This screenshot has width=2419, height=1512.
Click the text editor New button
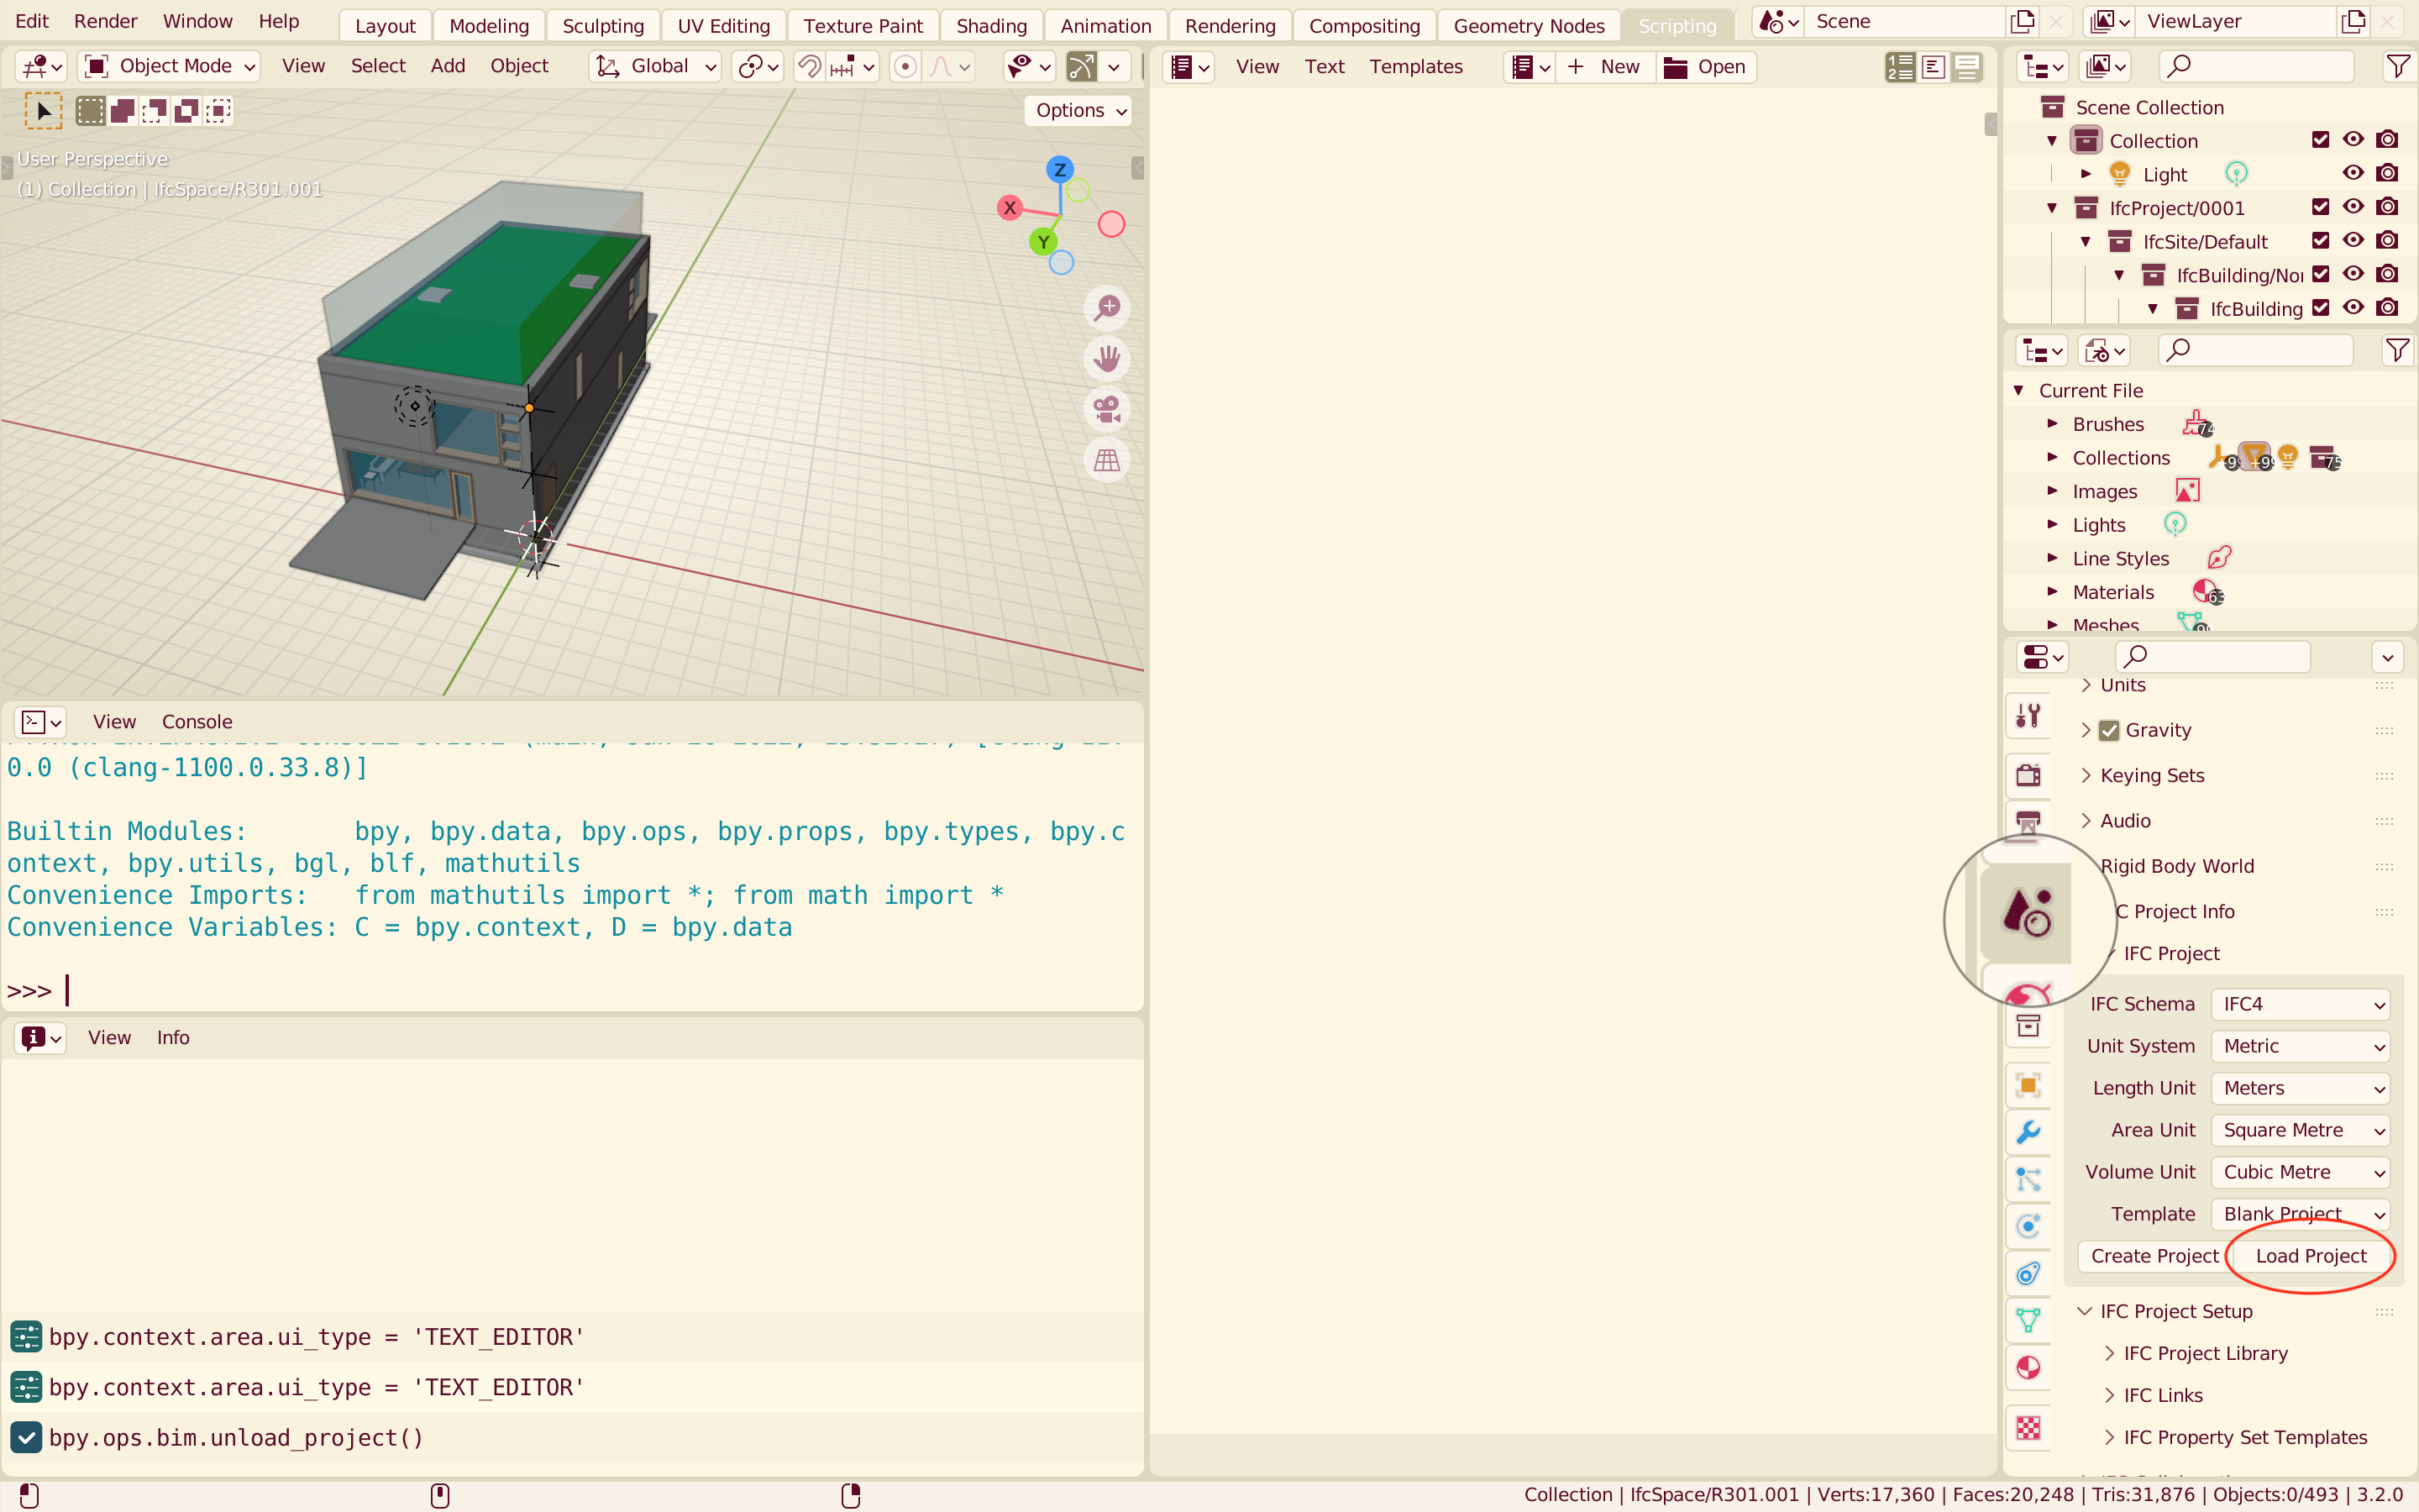coord(1605,67)
